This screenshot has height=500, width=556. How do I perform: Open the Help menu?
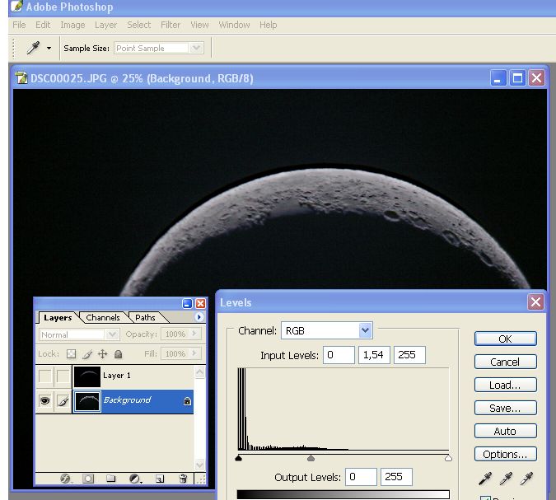[x=268, y=25]
